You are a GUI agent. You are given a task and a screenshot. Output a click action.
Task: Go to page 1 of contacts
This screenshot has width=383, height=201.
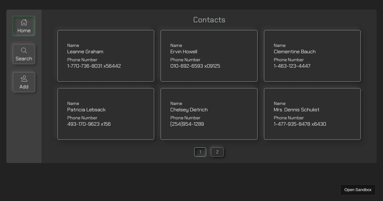(200, 152)
